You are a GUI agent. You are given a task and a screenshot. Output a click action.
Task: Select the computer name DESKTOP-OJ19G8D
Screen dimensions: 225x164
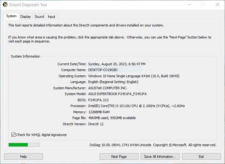tap(103, 70)
